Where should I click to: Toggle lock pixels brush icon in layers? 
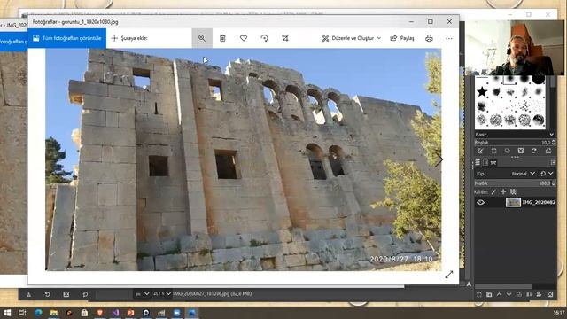pyautogui.click(x=493, y=192)
